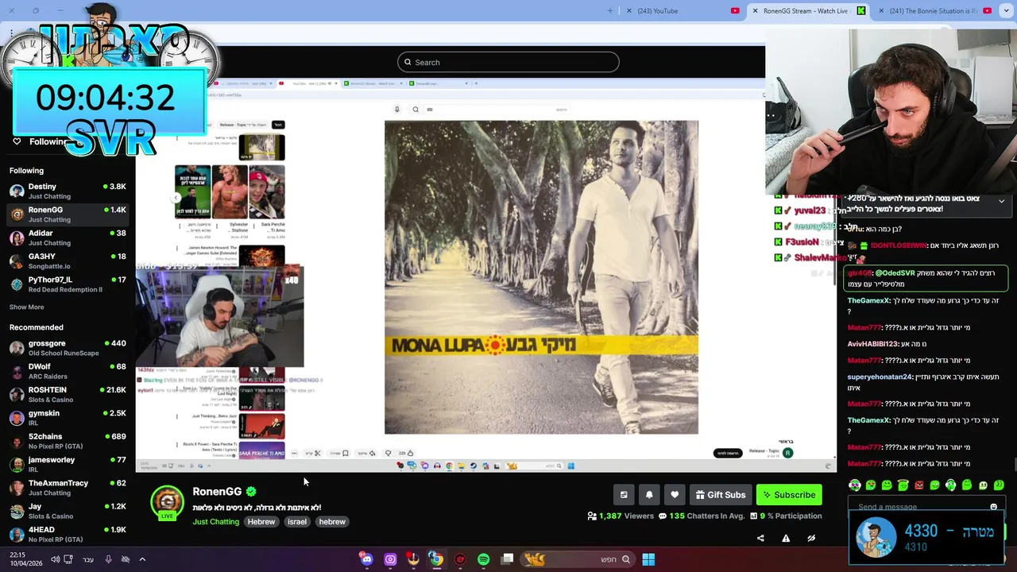The image size is (1017, 572).
Task: Open Just Chatting category link
Action: [x=215, y=522]
